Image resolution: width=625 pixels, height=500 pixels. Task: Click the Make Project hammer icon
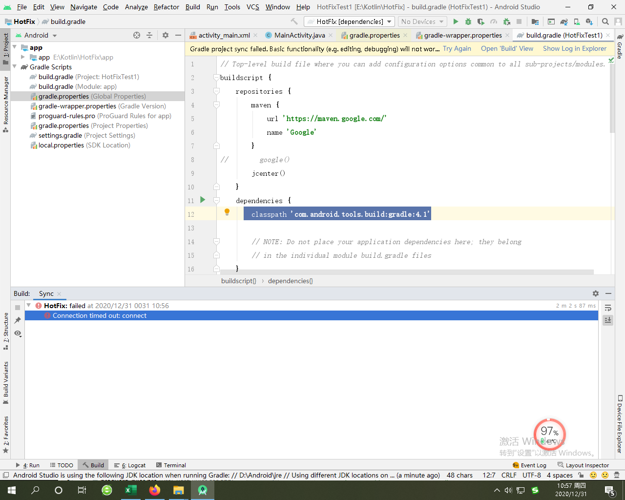point(294,21)
